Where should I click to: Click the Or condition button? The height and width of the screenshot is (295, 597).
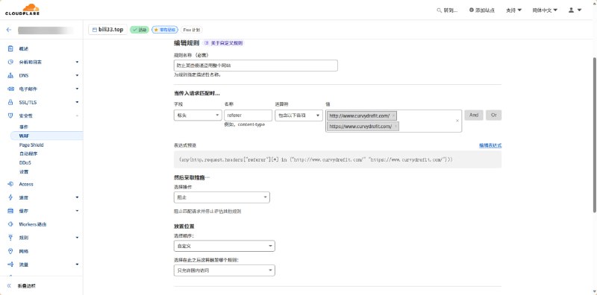point(493,115)
